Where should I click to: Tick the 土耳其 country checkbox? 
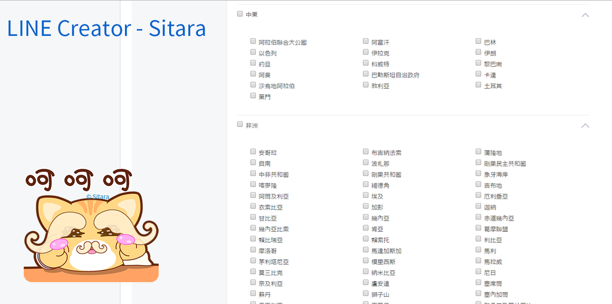pos(479,85)
